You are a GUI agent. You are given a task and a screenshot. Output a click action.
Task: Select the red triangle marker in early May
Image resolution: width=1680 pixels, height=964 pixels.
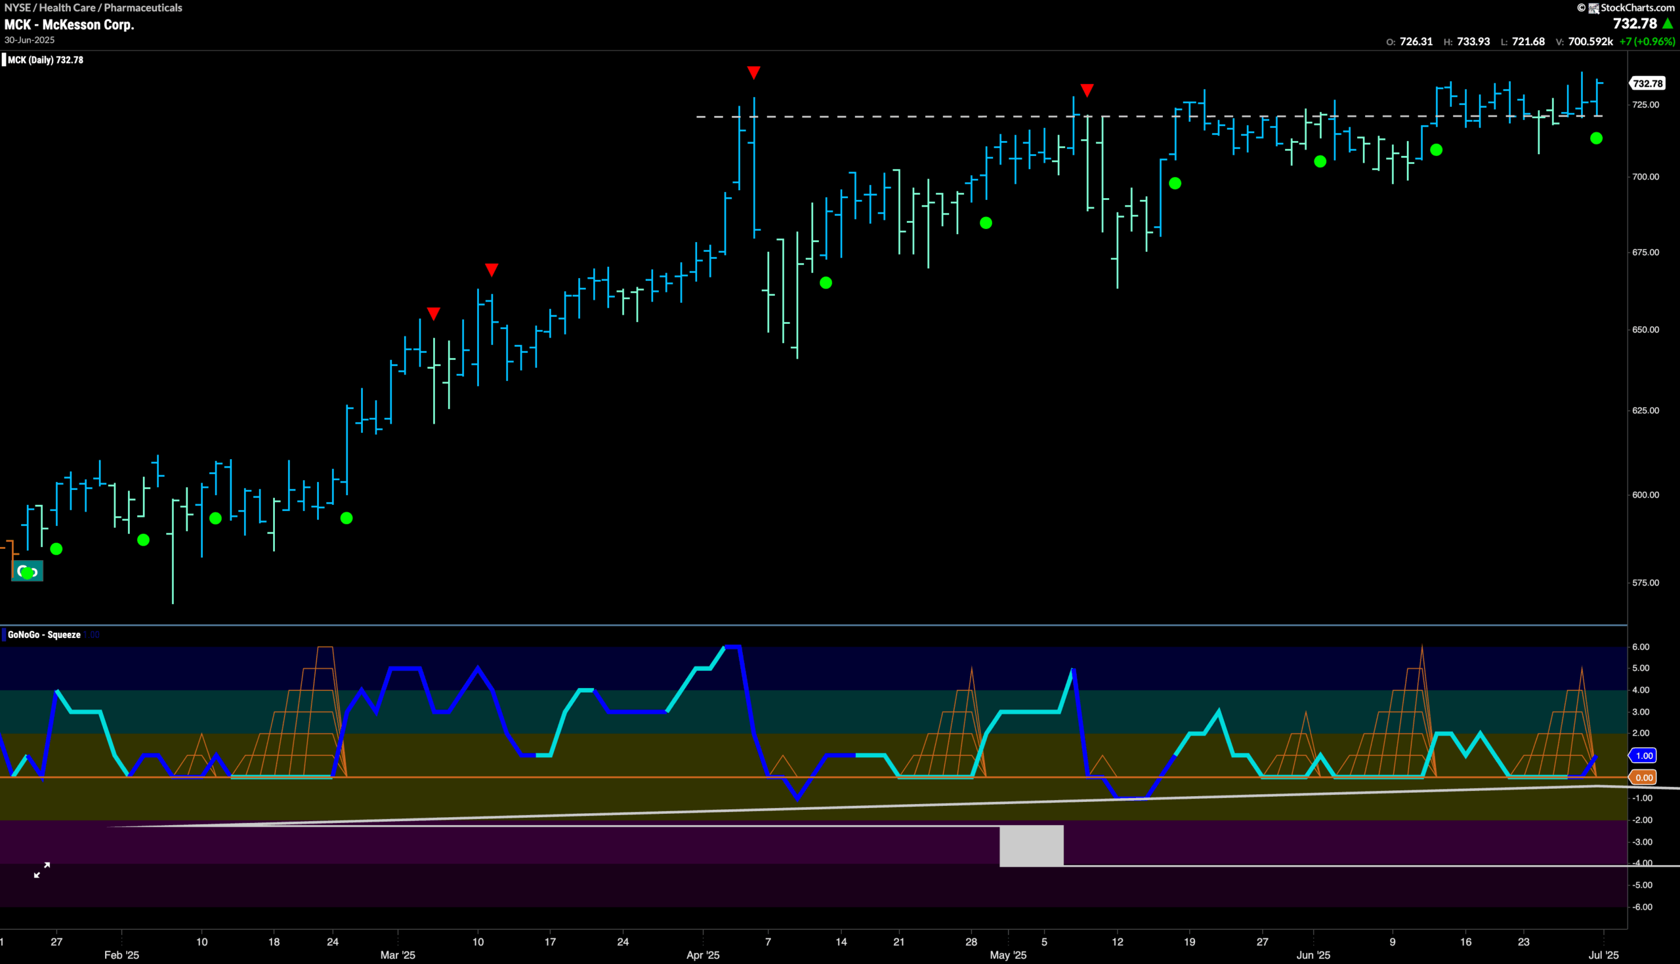click(1087, 89)
